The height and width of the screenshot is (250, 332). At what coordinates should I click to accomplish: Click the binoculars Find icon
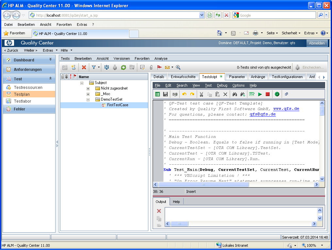[x=235, y=94]
